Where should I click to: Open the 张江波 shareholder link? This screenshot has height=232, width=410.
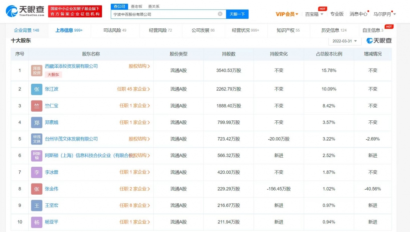52,89
